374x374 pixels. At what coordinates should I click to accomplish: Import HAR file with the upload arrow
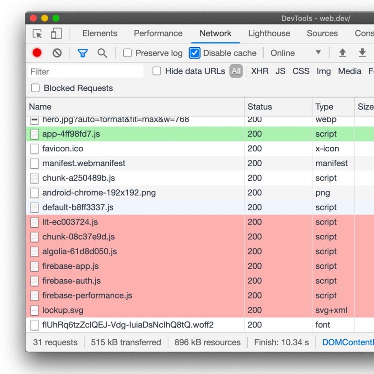342,53
